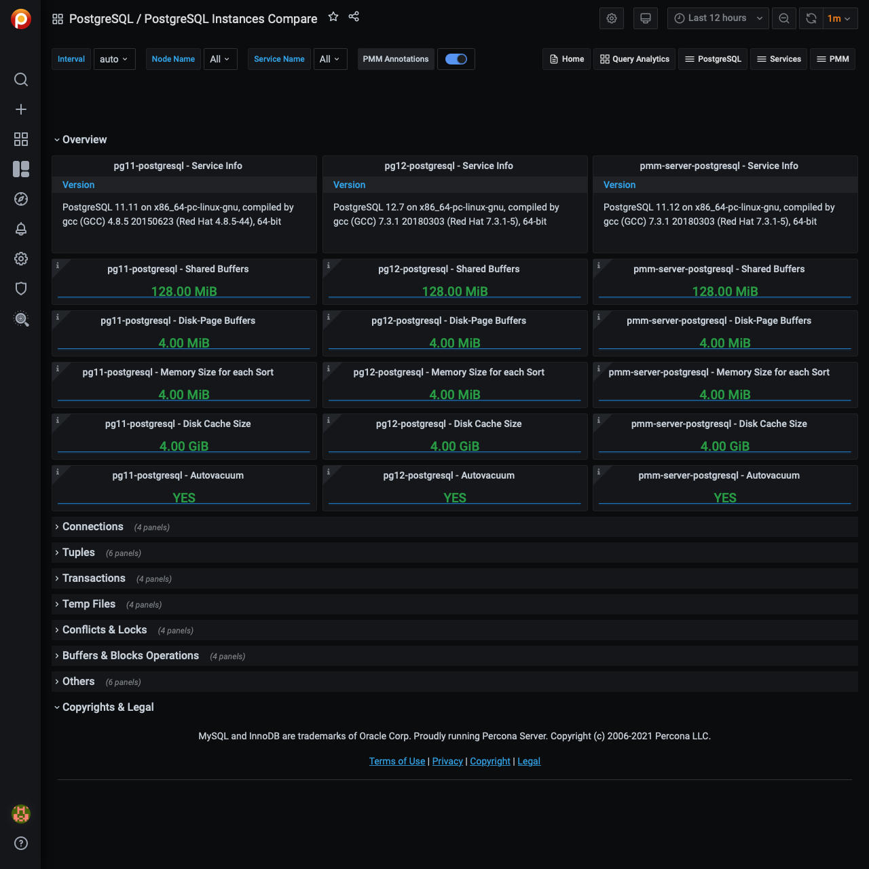The width and height of the screenshot is (869, 869).
Task: Click the zoom out time range icon
Action: click(x=784, y=18)
